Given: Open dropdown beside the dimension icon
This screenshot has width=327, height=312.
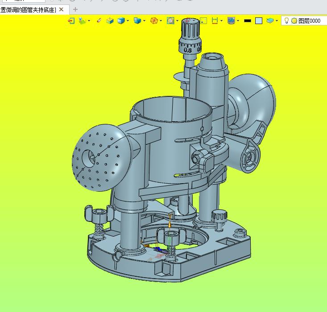Looking at the screenshot, I should (x=221, y=21).
